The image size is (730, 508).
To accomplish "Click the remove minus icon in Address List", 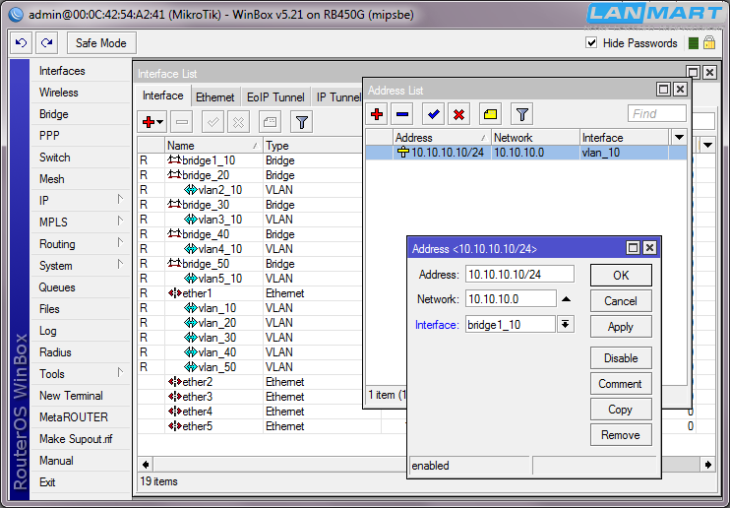I will point(401,114).
